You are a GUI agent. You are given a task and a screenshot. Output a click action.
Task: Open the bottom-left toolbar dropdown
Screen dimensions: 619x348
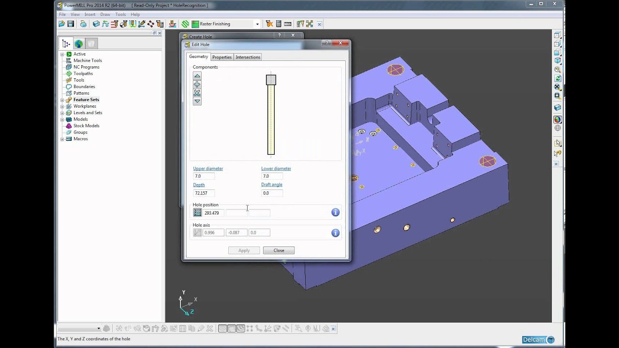tap(99, 329)
